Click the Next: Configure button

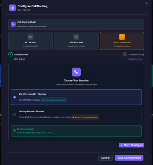pos(132,145)
